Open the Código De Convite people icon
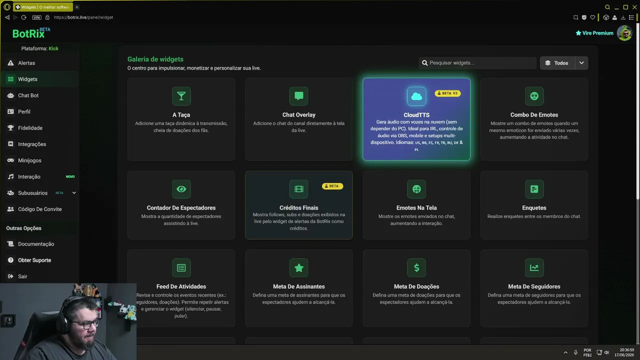Viewport: 640px width, 360px height. 10,209
